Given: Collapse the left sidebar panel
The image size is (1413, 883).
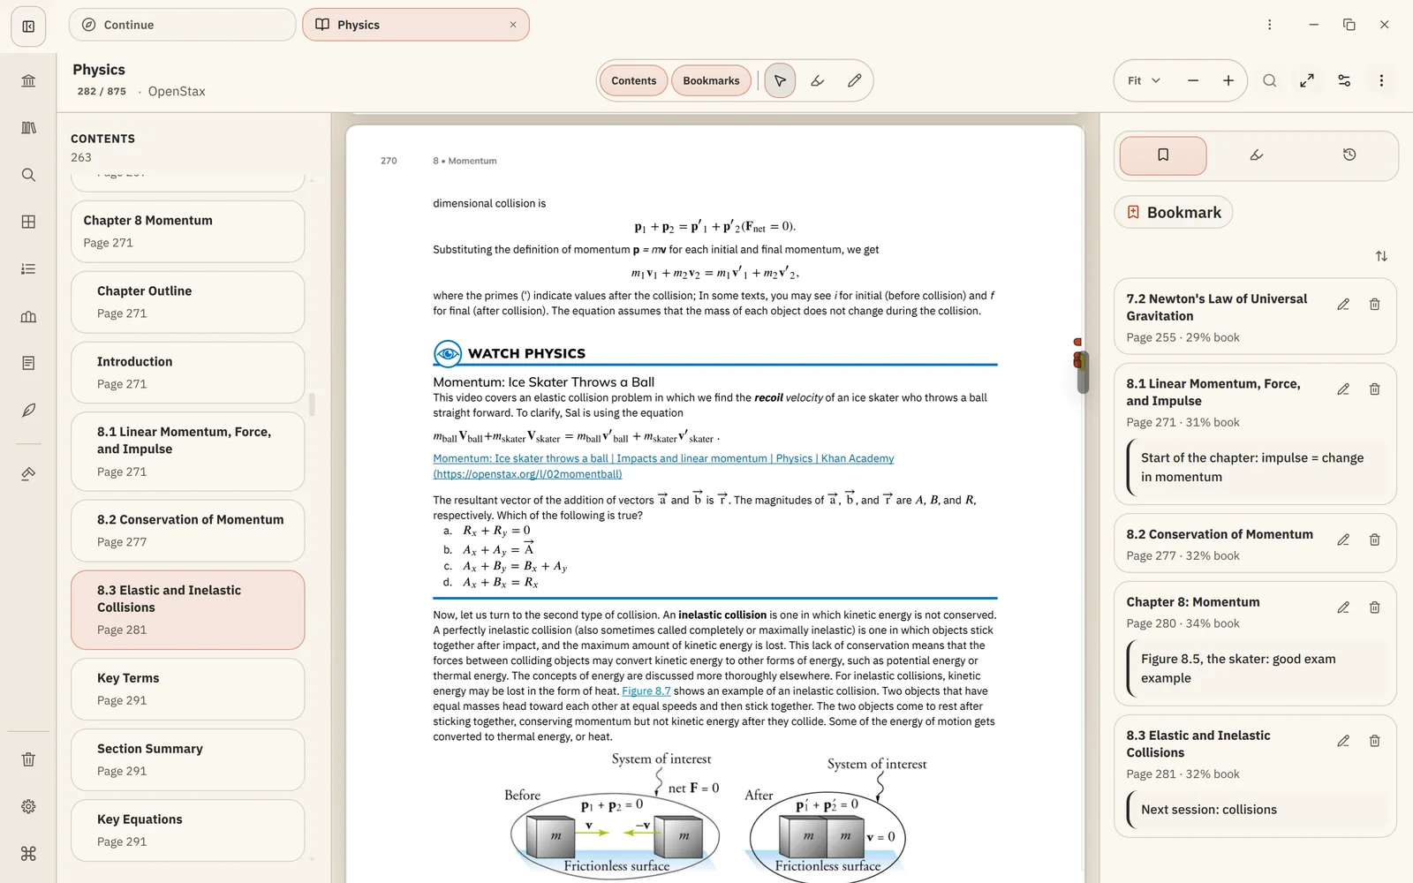Looking at the screenshot, I should click(28, 26).
